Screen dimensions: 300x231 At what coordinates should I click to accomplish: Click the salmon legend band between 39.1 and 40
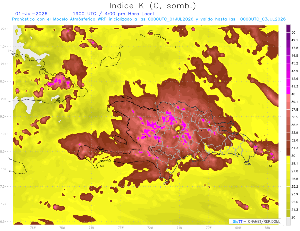(x=288, y=98)
